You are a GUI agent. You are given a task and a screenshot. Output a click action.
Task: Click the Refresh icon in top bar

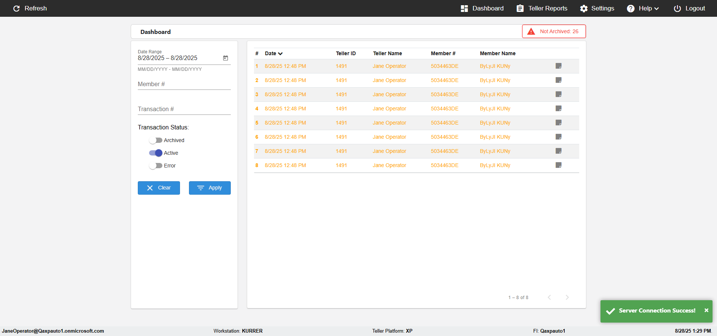16,8
